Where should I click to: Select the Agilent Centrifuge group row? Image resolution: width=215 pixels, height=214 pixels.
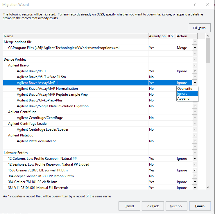[x=100, y=112]
